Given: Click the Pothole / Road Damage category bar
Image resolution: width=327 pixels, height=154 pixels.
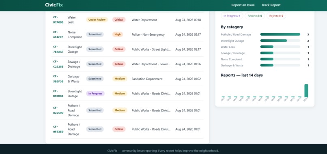Looking at the screenshot, I should [280, 34].
